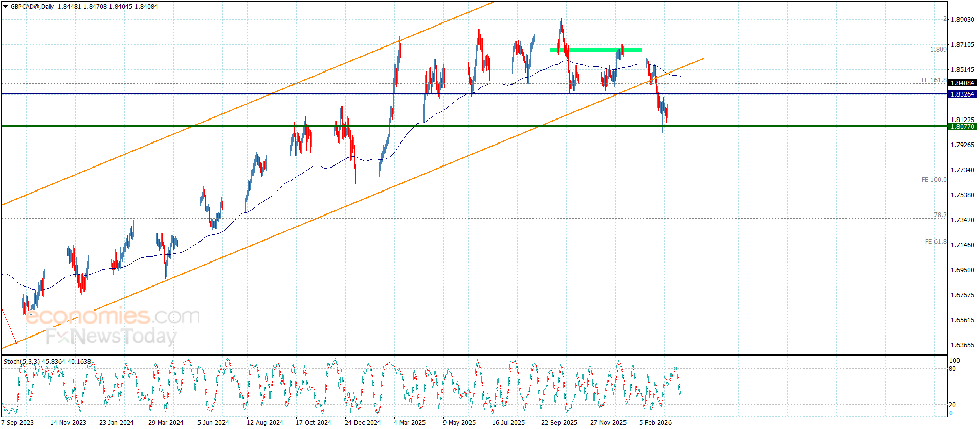Select the green 1.80770 price tag

coord(962,127)
